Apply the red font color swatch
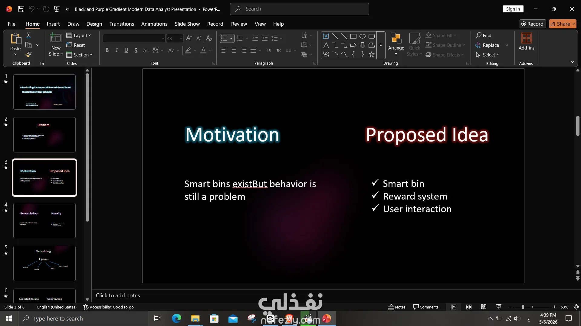This screenshot has width=581, height=326. tap(204, 50)
